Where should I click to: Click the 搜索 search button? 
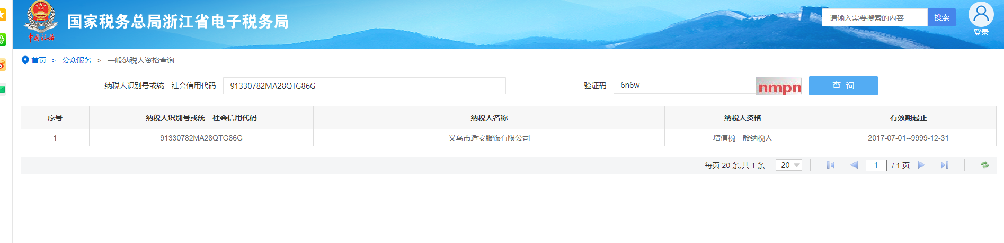coord(941,17)
